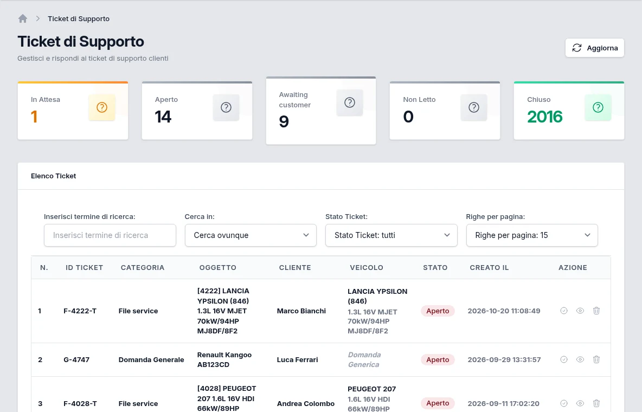
Task: Select the In Attesa stat card
Action: pos(73,111)
